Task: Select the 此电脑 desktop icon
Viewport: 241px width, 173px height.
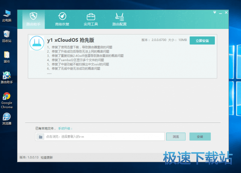Action: coord(7,16)
